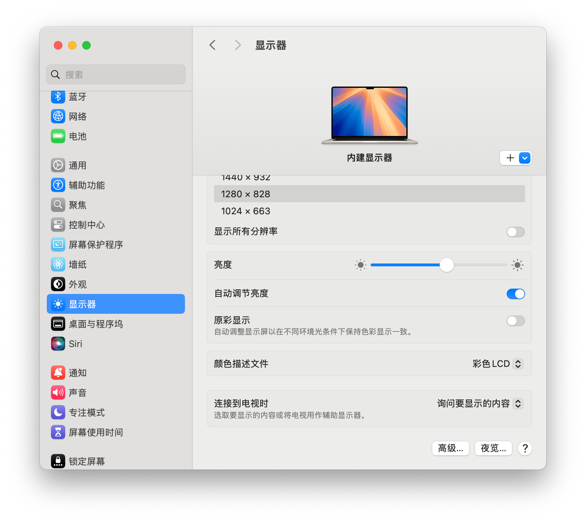Screen dimensions: 586x522
Task: Open the 颜色描述文件 彩色 LCD popup
Action: click(497, 364)
